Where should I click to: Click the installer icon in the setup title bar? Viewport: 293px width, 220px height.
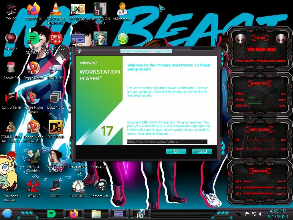(78, 51)
